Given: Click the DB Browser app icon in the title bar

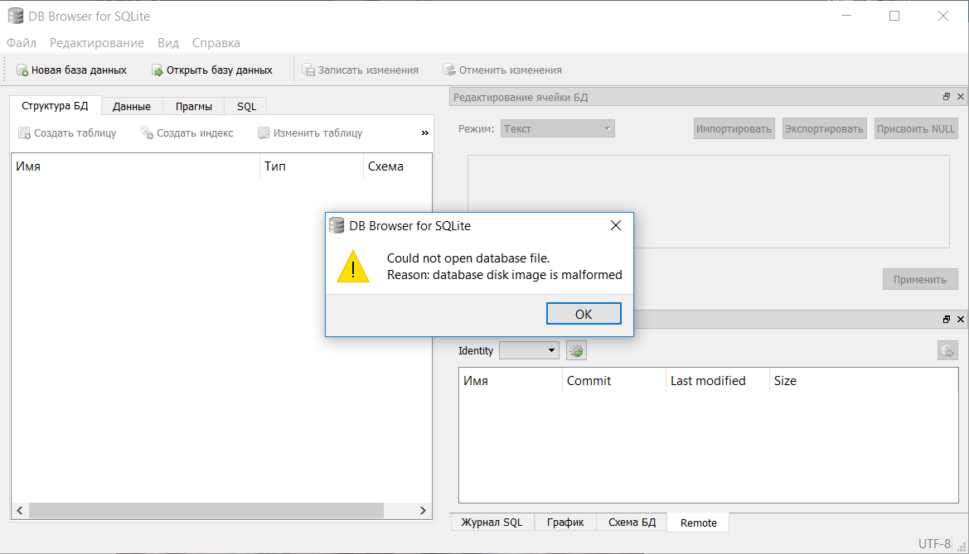Looking at the screenshot, I should click(16, 16).
